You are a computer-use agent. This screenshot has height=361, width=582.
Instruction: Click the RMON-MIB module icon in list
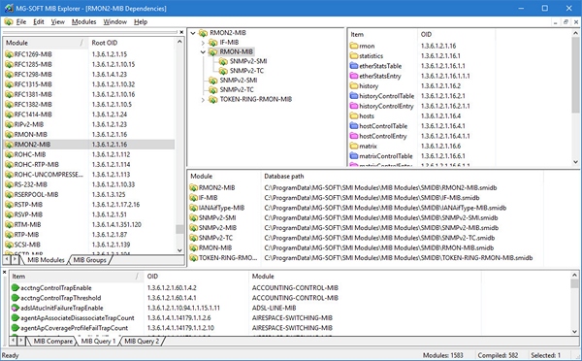coord(9,135)
